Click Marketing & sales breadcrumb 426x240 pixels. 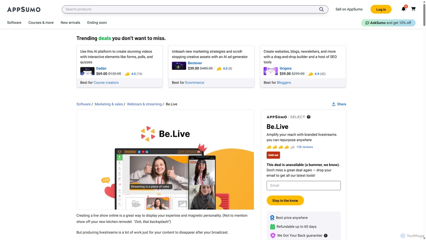coord(109,104)
